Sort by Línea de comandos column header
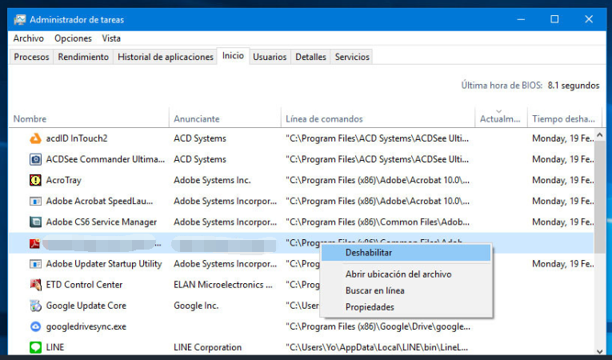The height and width of the screenshot is (360, 612). (378, 118)
